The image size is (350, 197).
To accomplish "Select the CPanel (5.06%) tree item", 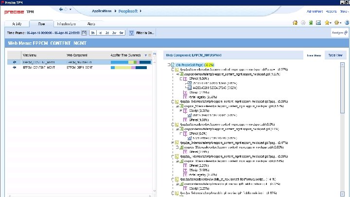I will coord(199,79).
